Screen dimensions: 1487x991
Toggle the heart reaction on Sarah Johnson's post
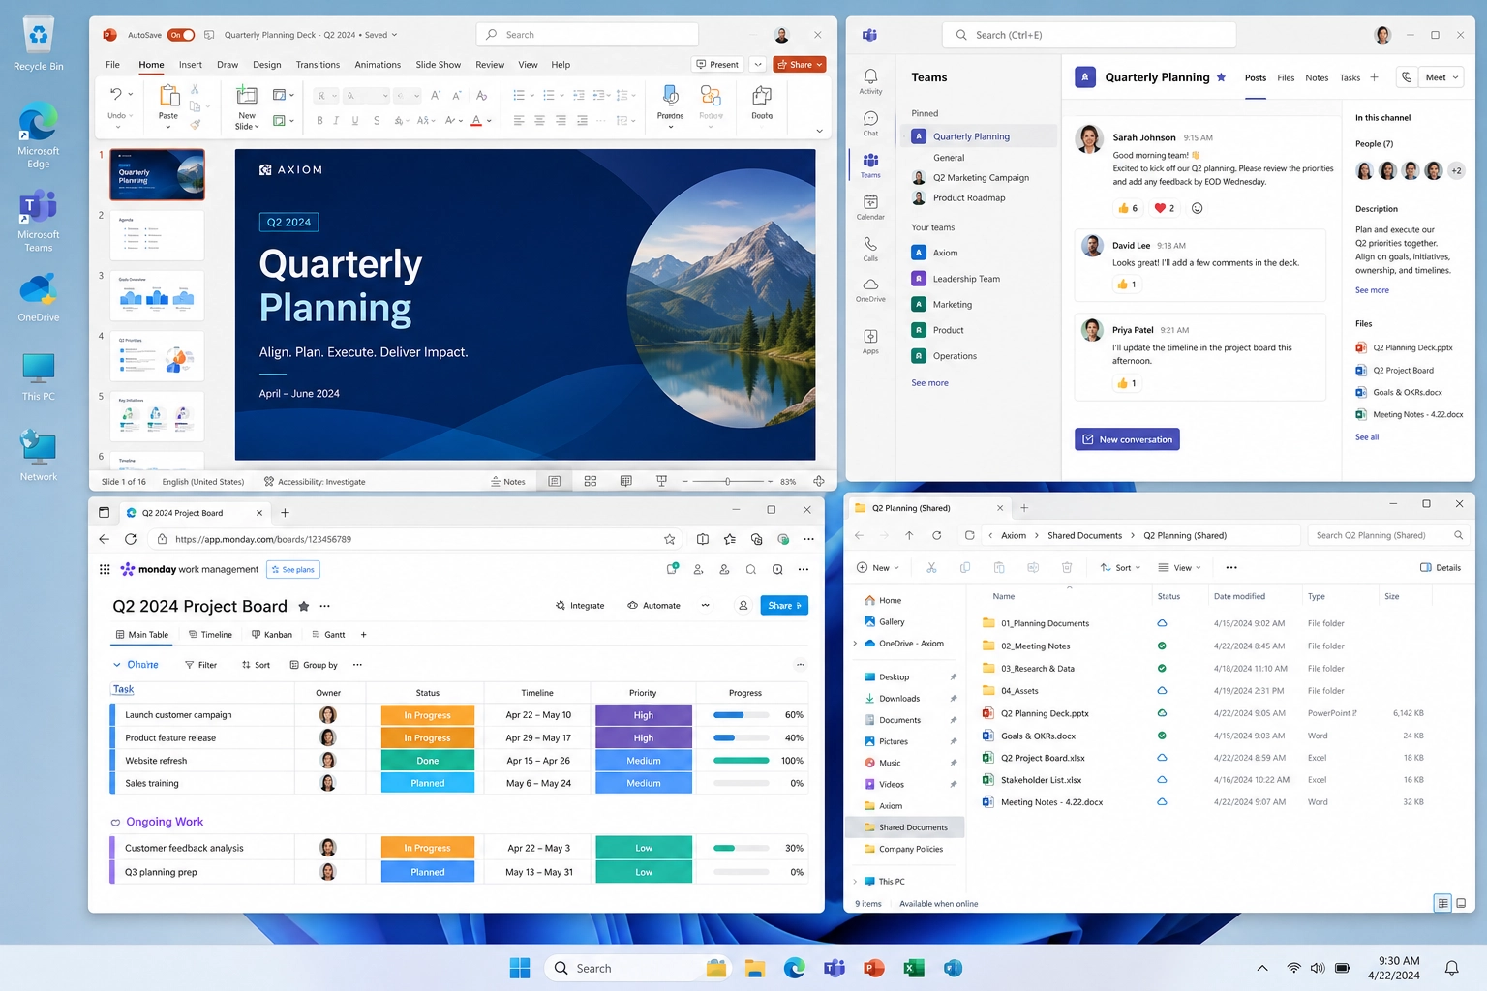click(x=1165, y=208)
